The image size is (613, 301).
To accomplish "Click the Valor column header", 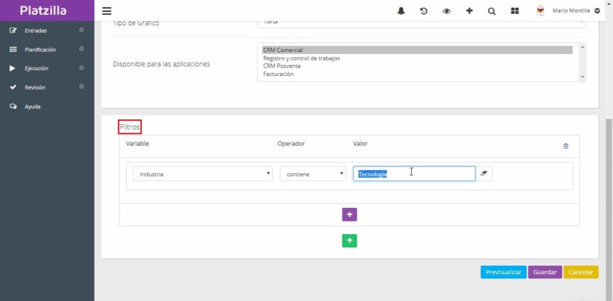I will [360, 143].
